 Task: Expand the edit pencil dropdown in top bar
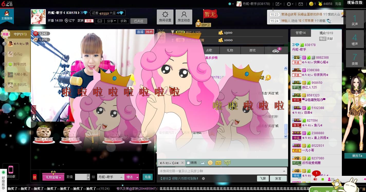coord(279,4)
